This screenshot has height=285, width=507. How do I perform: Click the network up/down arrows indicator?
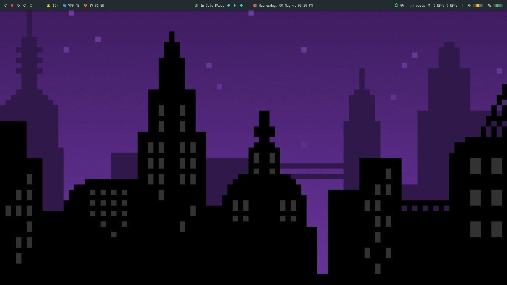tap(429, 5)
